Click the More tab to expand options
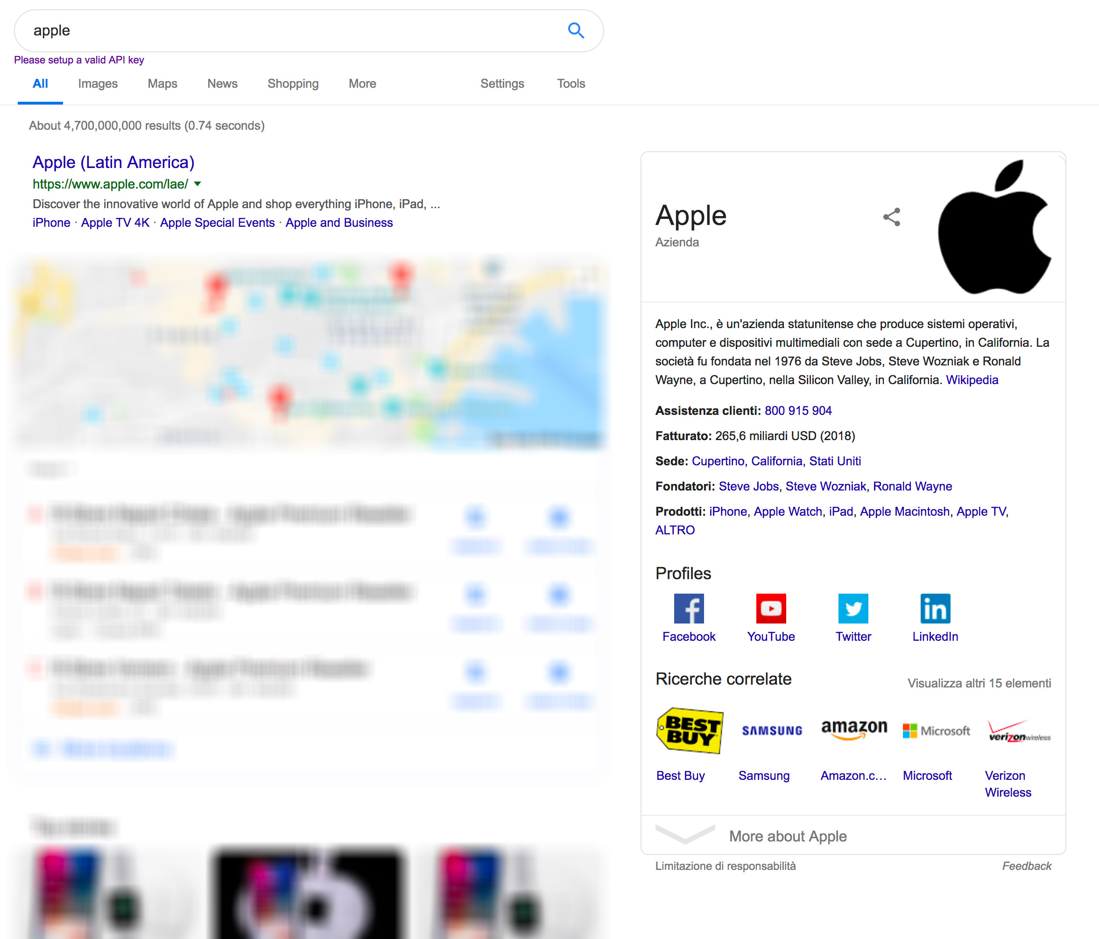The image size is (1099, 939). point(362,84)
